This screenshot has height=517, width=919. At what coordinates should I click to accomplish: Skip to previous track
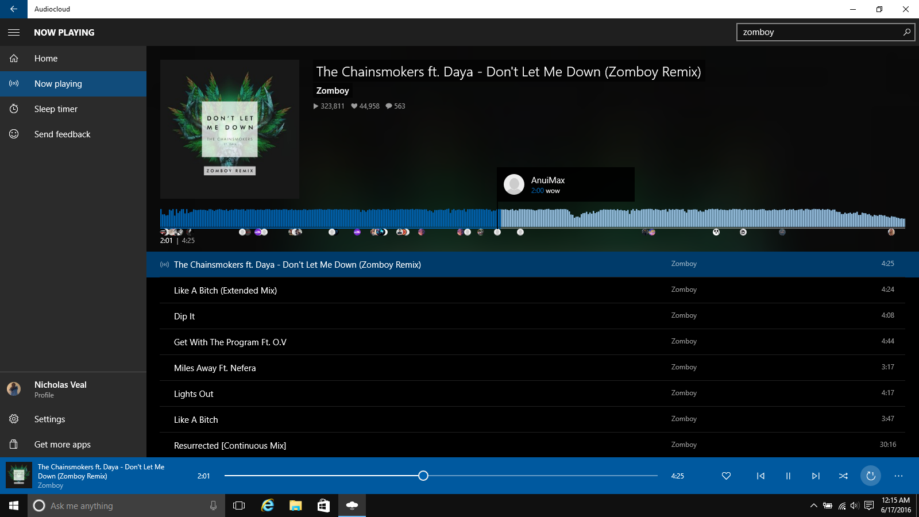point(760,476)
